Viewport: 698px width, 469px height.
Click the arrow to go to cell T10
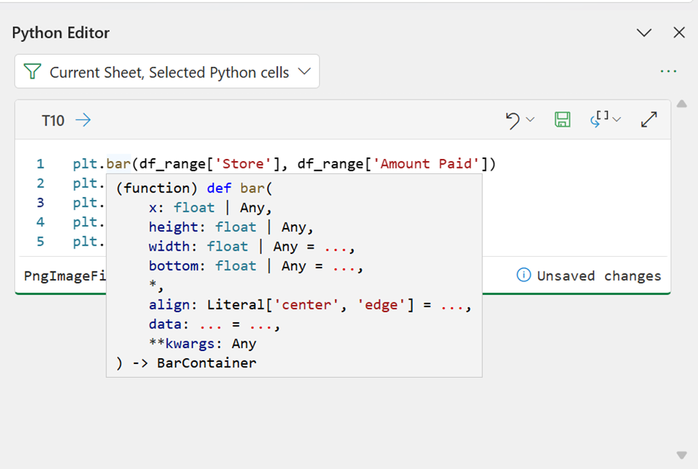tap(83, 120)
